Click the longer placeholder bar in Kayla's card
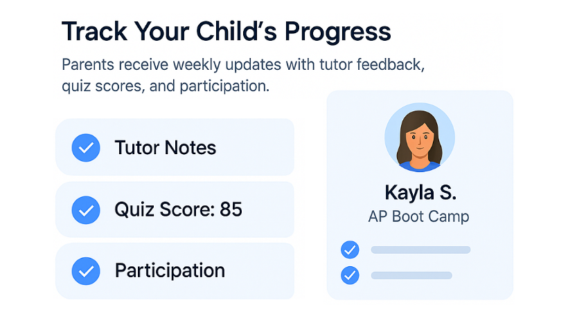The width and height of the screenshot is (568, 318). tap(420, 250)
